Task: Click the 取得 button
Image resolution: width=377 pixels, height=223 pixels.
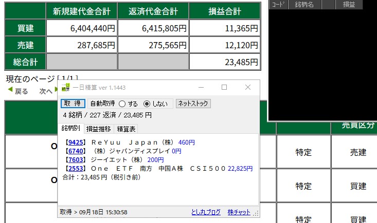Action: click(x=73, y=104)
